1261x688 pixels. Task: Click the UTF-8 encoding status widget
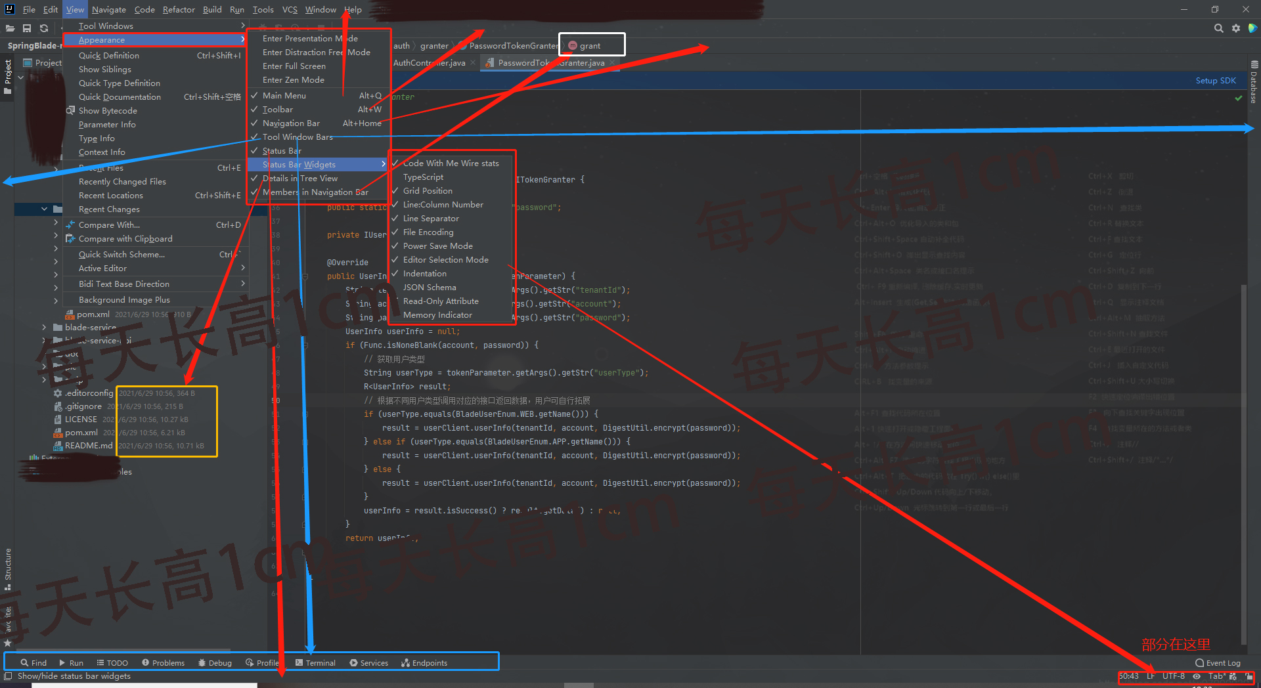[x=1174, y=676]
